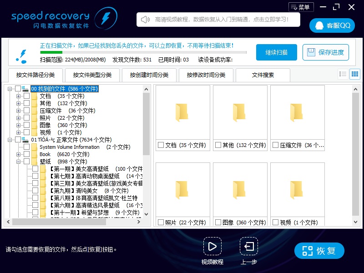364x273 pixels.
Task: Expand the 照片 tree node
Action: click(x=19, y=118)
